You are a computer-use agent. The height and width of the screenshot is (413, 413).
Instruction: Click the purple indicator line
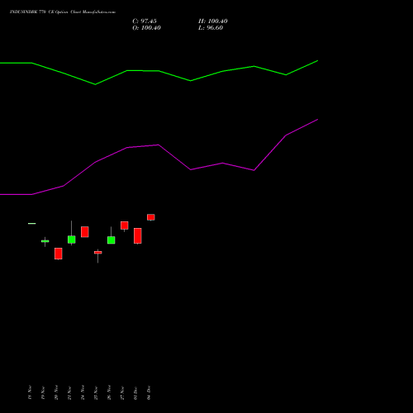pyautogui.click(x=159, y=145)
